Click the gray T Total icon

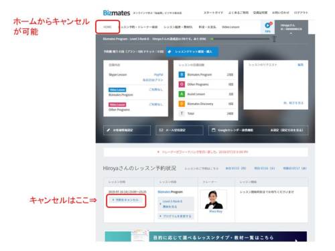182,113
